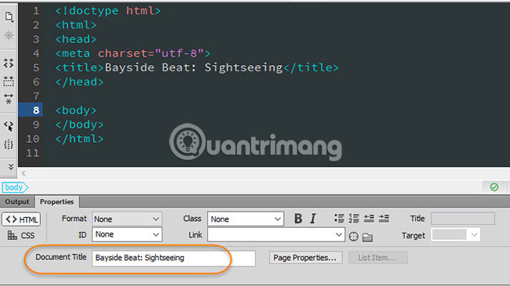Click the Live View options sun icon
This screenshot has height=286, width=510.
point(9,35)
